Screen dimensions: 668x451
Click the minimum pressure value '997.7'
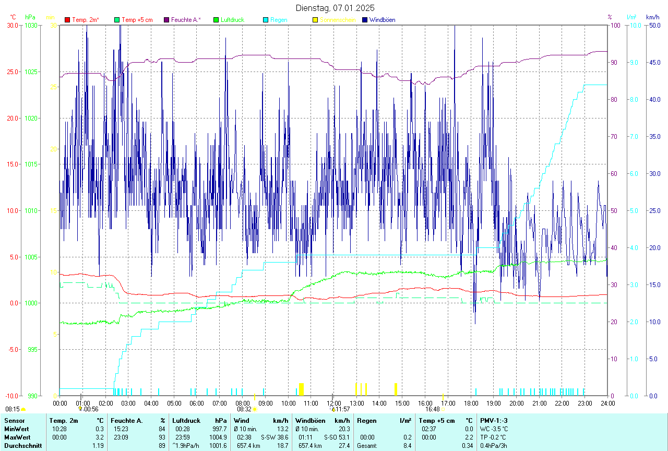pyautogui.click(x=220, y=429)
